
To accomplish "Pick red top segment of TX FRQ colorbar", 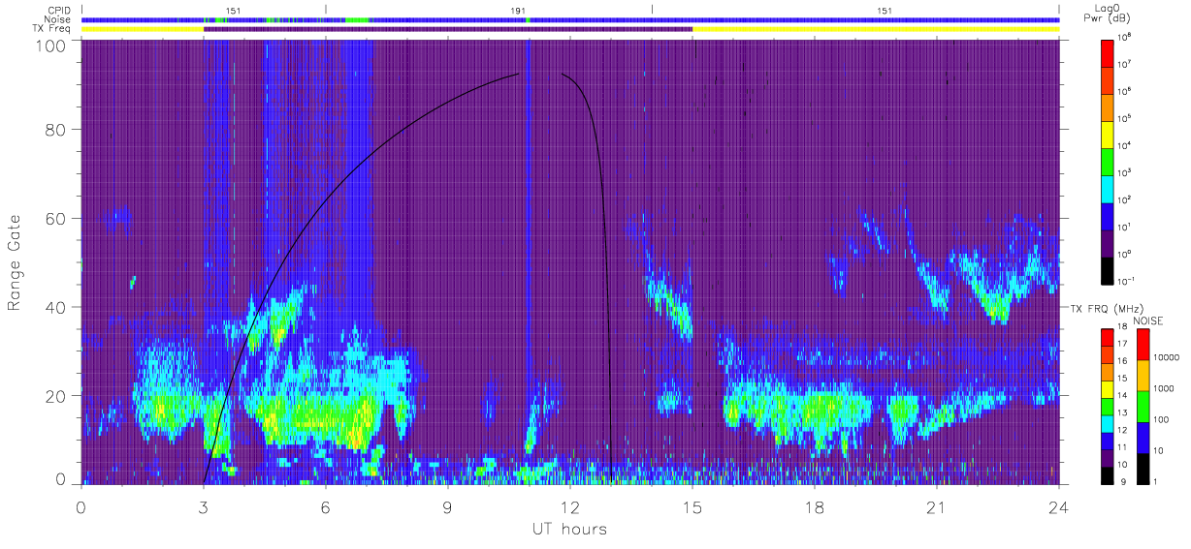I will 1107,336.
